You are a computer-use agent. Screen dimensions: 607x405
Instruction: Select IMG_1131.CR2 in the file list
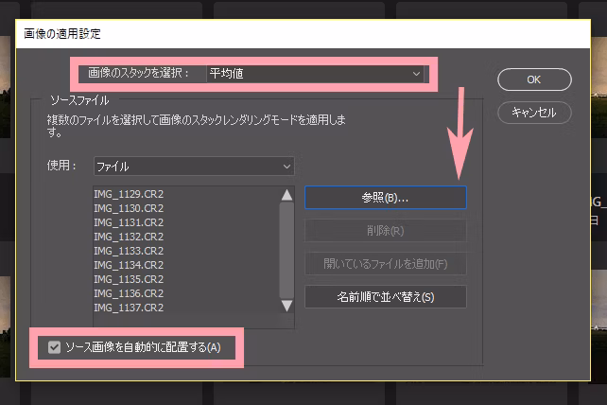click(129, 223)
